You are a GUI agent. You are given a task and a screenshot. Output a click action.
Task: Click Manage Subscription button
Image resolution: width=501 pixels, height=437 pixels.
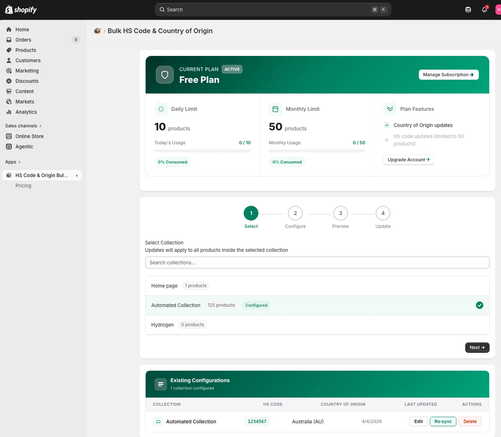click(449, 75)
